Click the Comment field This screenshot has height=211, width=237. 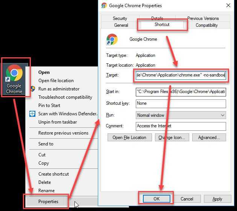pyautogui.click(x=181, y=126)
